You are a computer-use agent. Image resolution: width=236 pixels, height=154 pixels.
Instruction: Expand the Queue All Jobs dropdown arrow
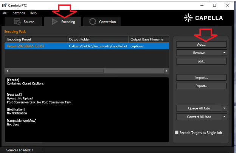click(x=224, y=108)
